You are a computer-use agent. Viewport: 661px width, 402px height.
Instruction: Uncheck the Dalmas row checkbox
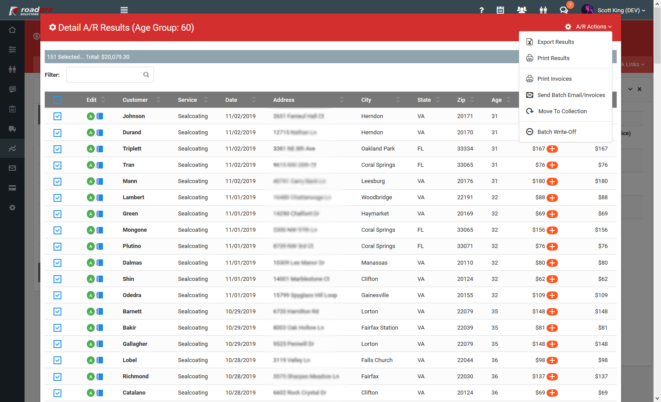(57, 263)
